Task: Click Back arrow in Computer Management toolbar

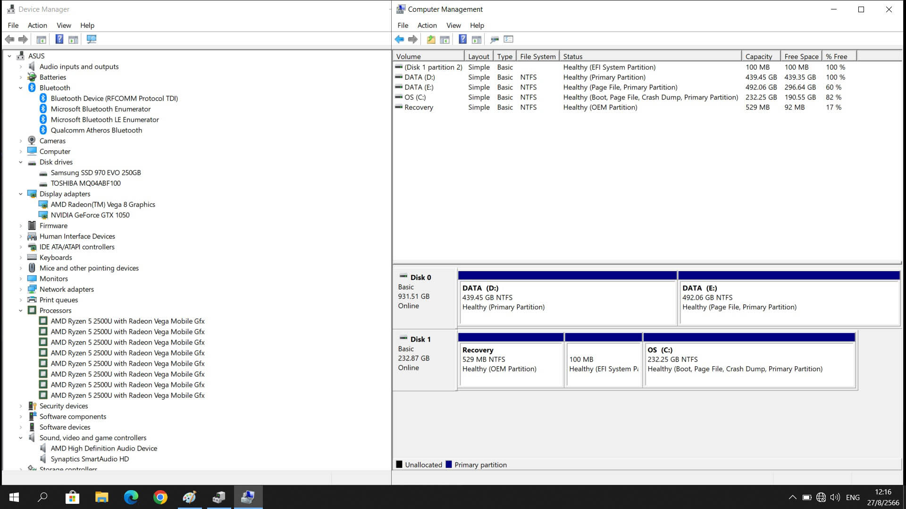Action: pyautogui.click(x=399, y=39)
